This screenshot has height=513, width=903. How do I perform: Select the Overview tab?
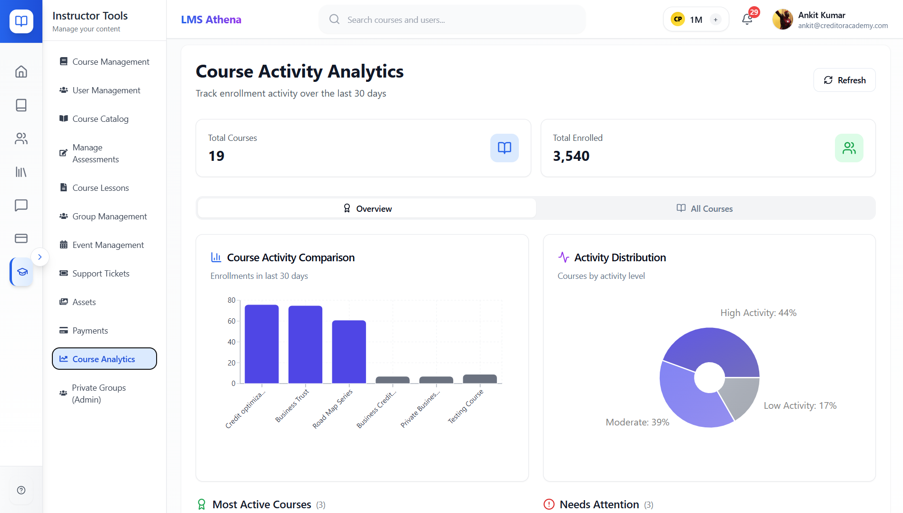coord(367,208)
